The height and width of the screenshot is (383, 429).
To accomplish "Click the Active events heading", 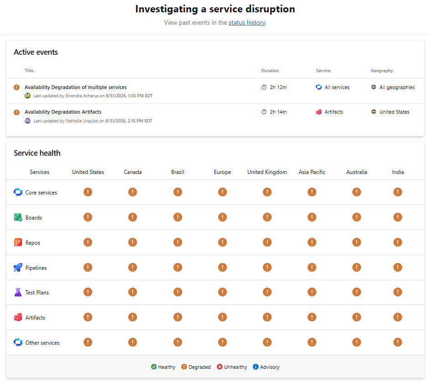I will pyautogui.click(x=36, y=52).
